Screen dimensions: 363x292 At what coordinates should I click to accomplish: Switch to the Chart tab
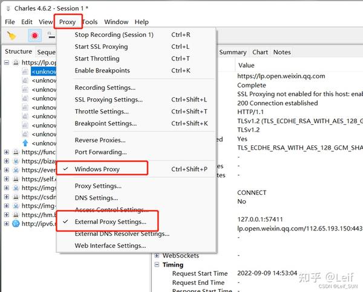[x=260, y=52]
